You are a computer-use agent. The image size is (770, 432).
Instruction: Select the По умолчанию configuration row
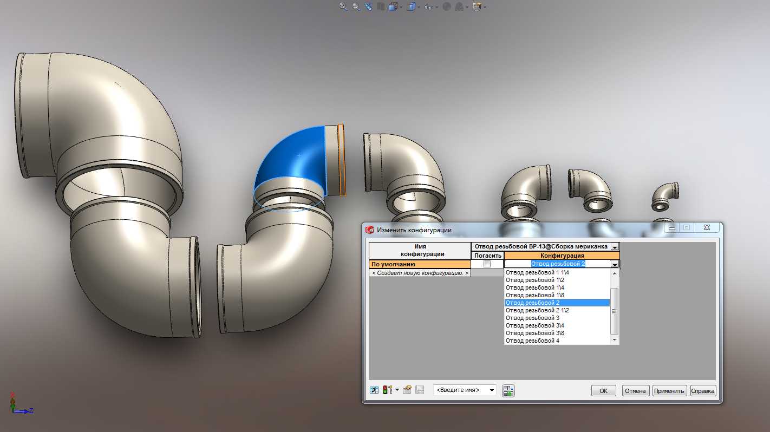[x=420, y=264]
